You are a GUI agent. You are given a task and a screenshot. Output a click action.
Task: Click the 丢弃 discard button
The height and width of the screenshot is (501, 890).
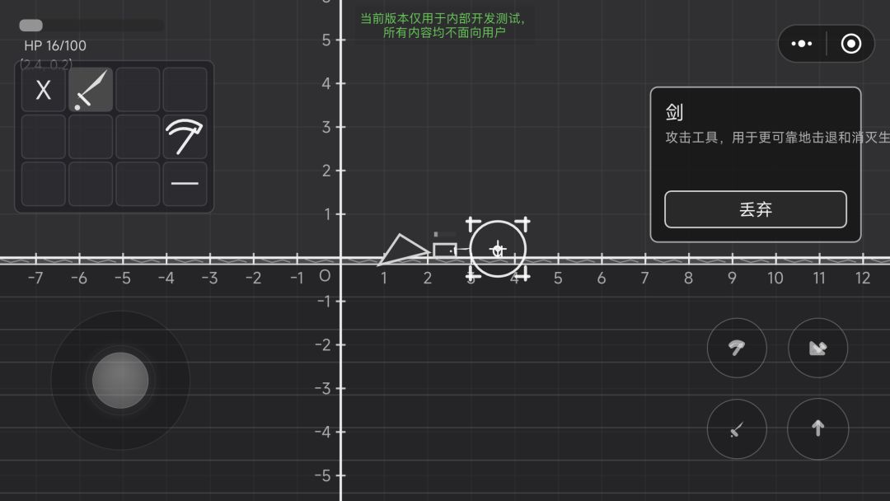756,209
